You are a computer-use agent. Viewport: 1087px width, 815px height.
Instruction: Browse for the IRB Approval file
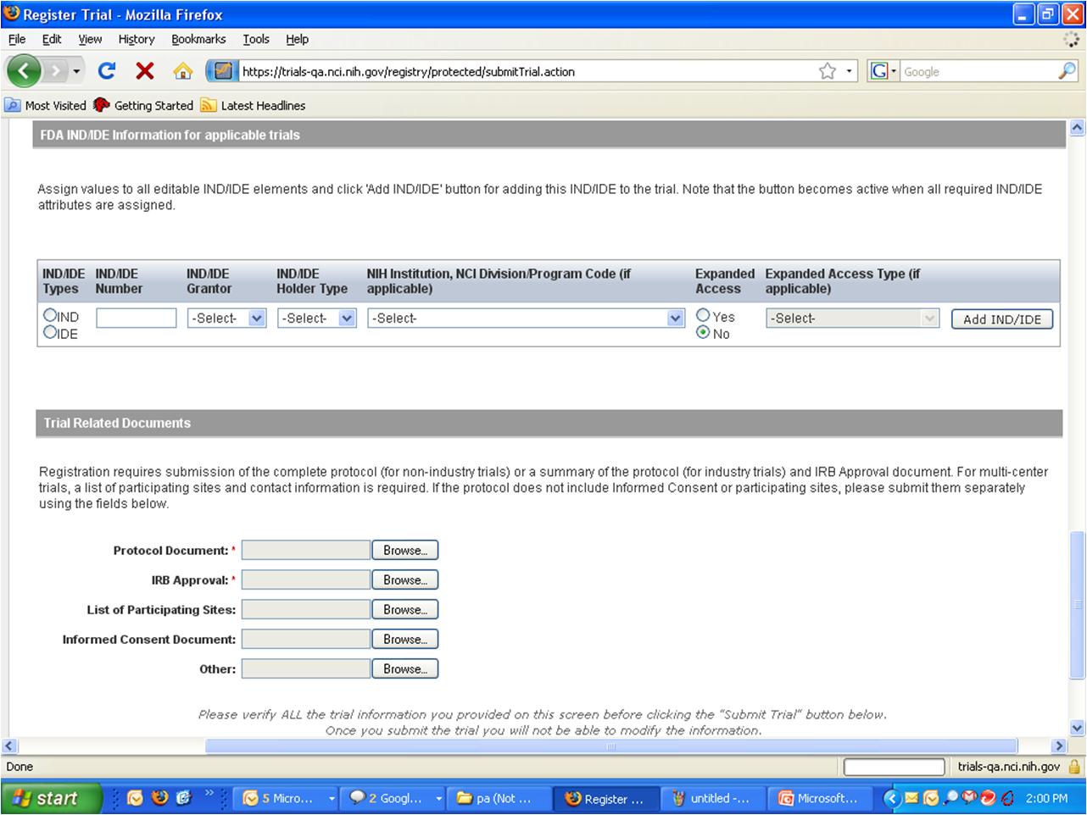[405, 580]
